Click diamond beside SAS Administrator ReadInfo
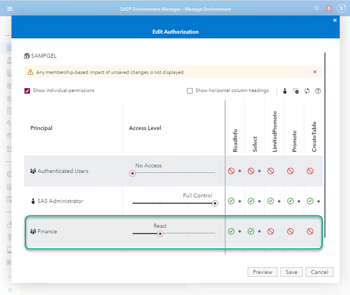350x295 pixels. [x=240, y=201]
